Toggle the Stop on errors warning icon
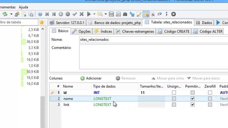This screenshot has height=128, width=228. [x=146, y=14]
